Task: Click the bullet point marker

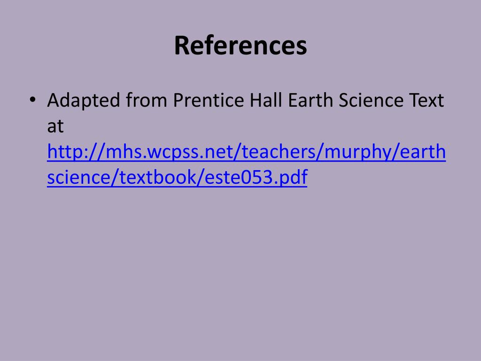Action: coord(32,100)
